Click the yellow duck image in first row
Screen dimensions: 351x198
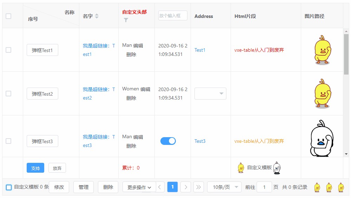click(322, 50)
